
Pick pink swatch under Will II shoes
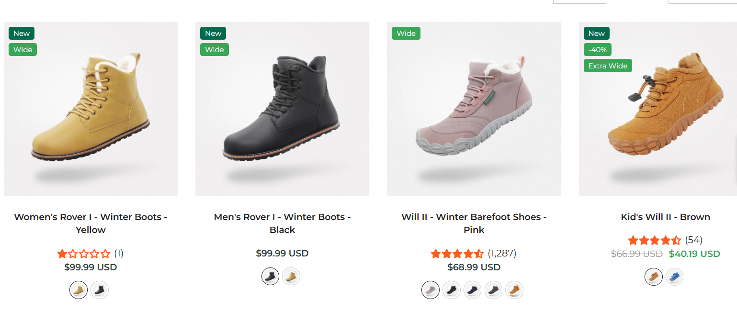tap(431, 289)
